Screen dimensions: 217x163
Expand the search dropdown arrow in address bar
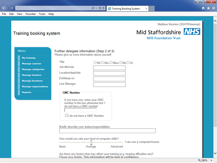click(96, 8)
